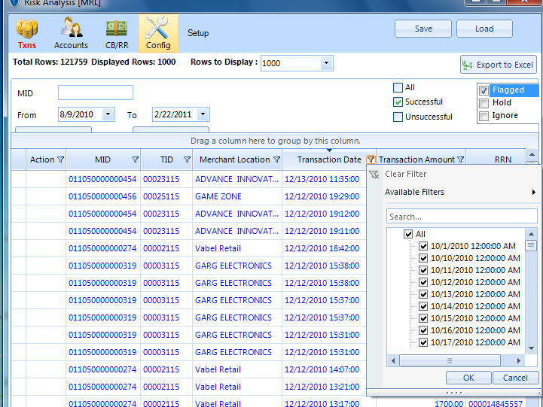Image resolution: width=543 pixels, height=407 pixels.
Task: Open the Txns coins icon
Action: click(x=27, y=29)
